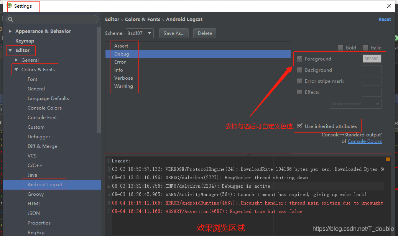Select VCS color settings

click(32, 156)
